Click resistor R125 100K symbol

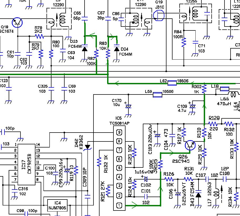160,165
